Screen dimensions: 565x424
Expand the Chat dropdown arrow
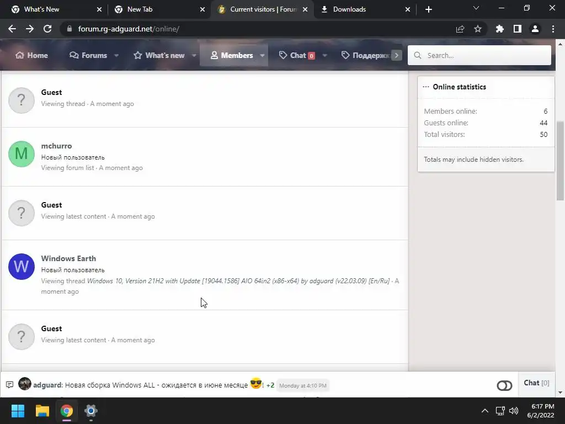(x=324, y=56)
